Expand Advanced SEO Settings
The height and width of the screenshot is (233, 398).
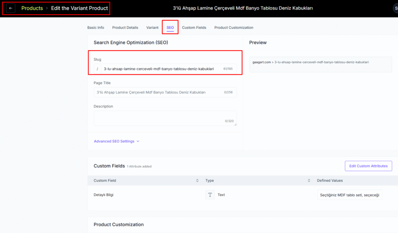[116, 141]
